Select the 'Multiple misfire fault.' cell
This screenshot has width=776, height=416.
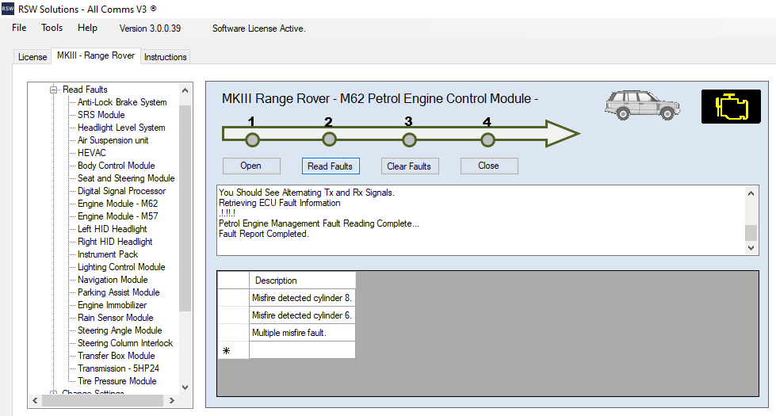(x=302, y=333)
